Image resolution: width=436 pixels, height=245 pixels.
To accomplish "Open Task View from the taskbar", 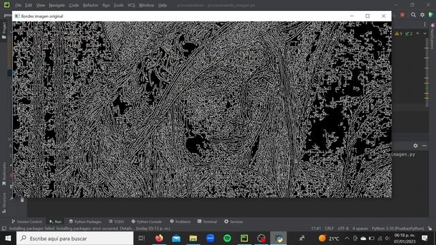I will [x=142, y=238].
